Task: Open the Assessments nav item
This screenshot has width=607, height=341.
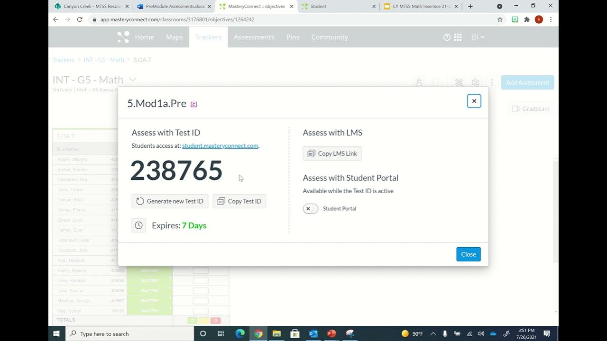Action: 254,37
